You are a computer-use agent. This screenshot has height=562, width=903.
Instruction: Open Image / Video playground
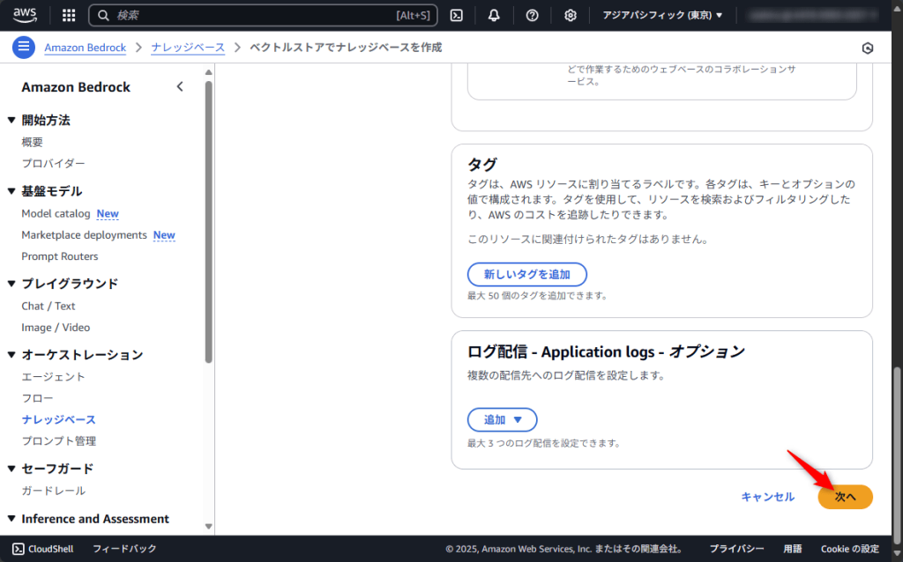click(x=56, y=328)
